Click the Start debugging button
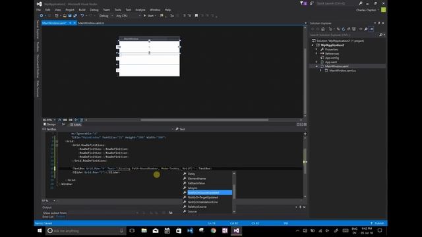 point(149,16)
